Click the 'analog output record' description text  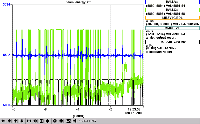point(161,38)
